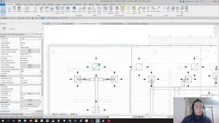
Task: Open the File menu tab
Action: 3,4
